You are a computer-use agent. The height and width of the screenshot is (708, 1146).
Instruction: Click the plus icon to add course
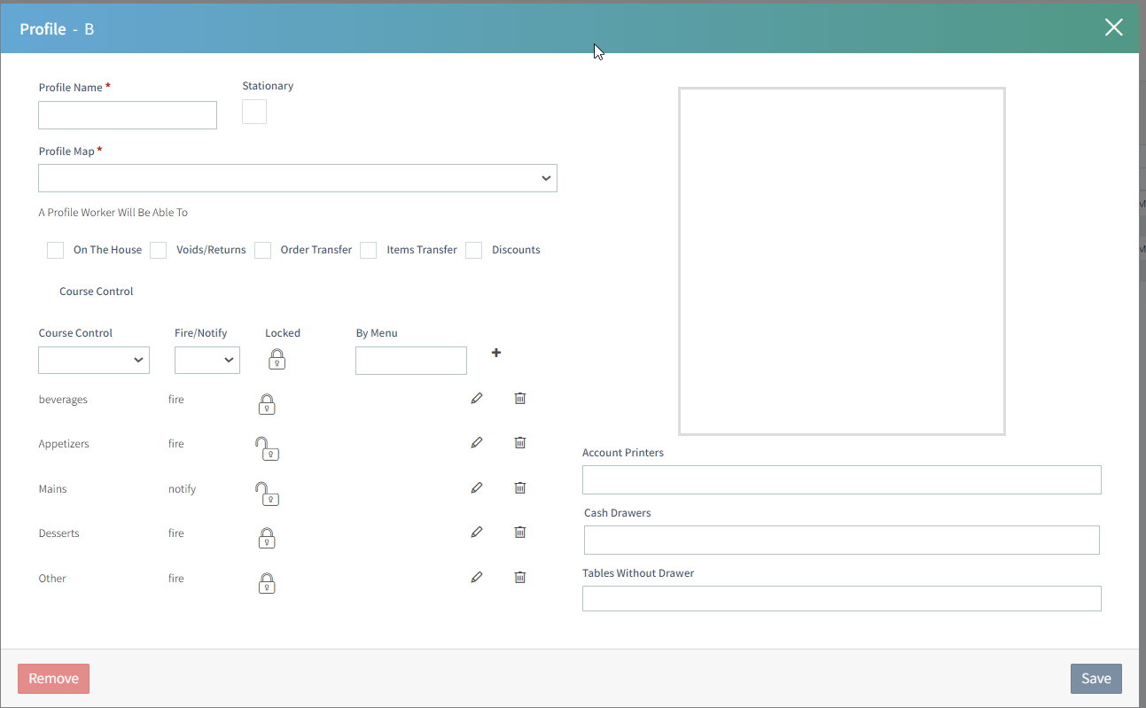[x=496, y=353]
